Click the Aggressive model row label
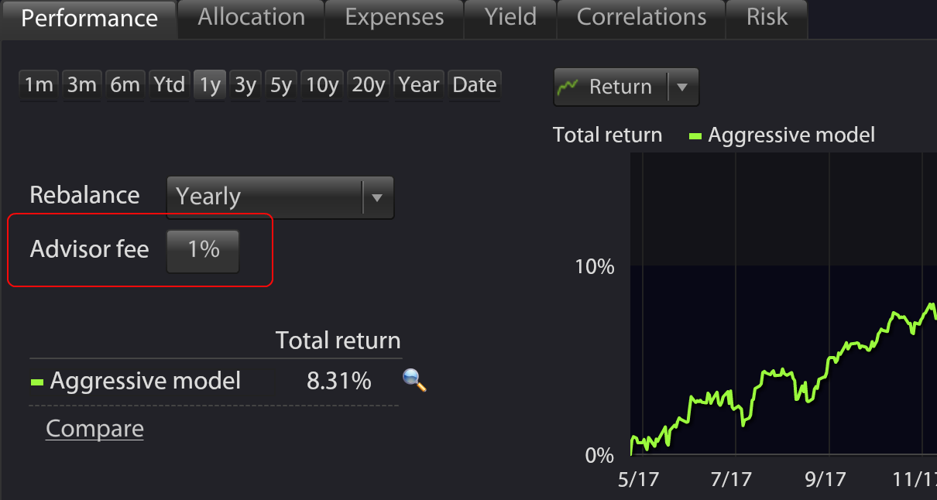 (x=146, y=381)
